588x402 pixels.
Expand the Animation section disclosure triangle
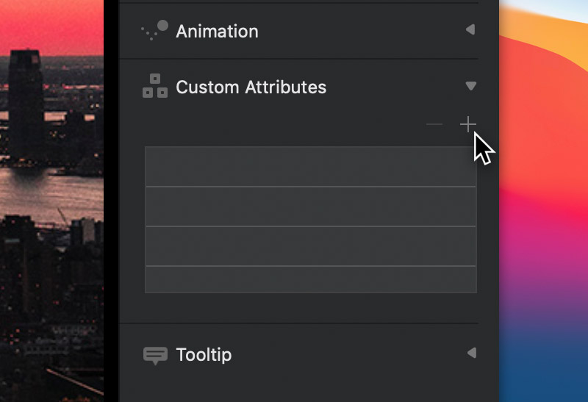click(470, 29)
